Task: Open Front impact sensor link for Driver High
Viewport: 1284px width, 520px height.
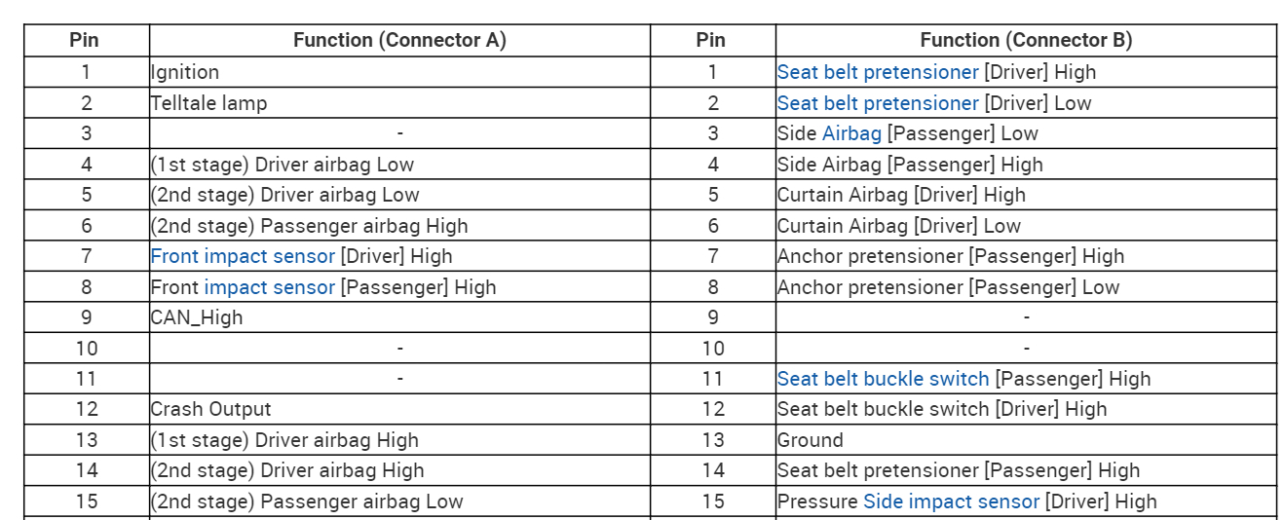Action: [243, 256]
